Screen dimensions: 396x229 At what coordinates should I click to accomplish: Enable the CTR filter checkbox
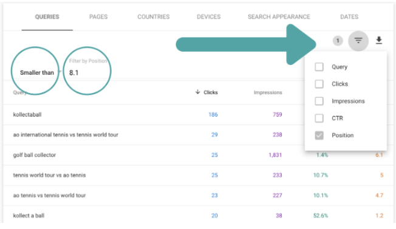(319, 118)
